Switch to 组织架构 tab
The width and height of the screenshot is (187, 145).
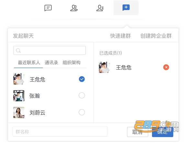[x=71, y=63]
